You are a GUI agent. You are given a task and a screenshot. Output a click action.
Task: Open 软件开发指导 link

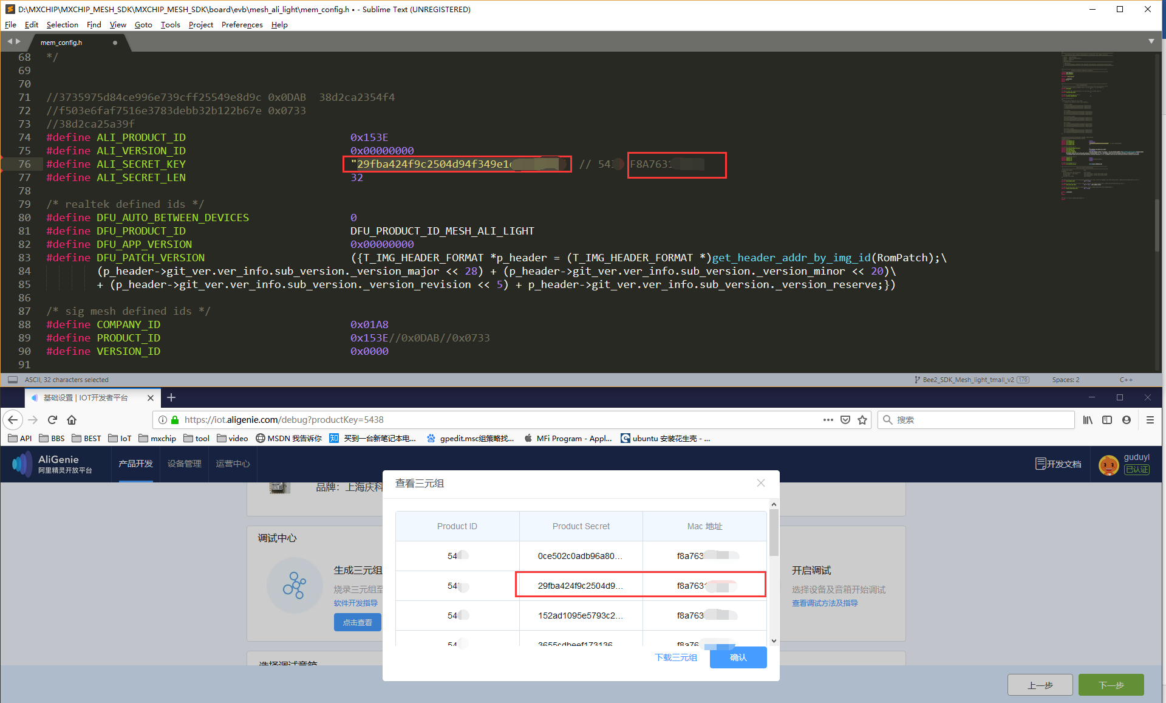click(x=355, y=603)
